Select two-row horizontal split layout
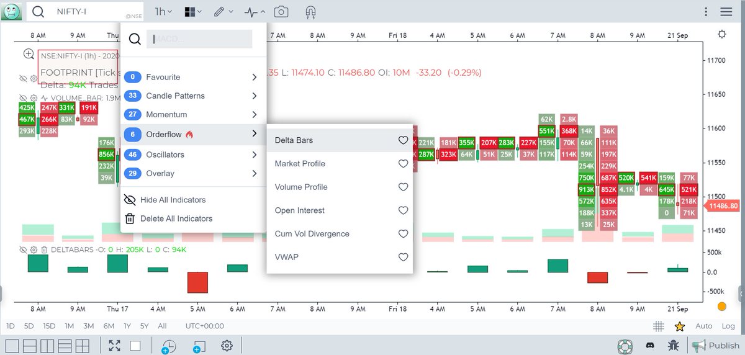The height and width of the screenshot is (355, 745). click(x=30, y=346)
